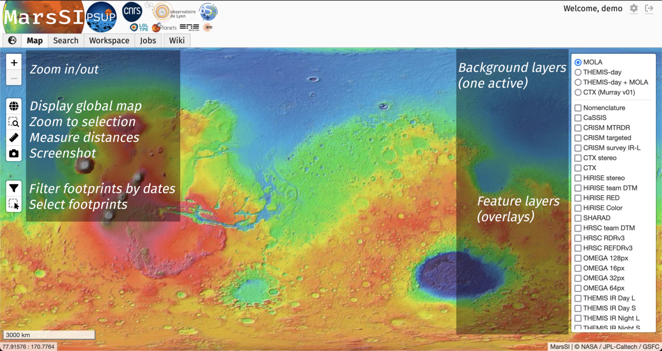This screenshot has width=662, height=351.
Task: Select the measure distances ruler tool
Action: click(14, 137)
